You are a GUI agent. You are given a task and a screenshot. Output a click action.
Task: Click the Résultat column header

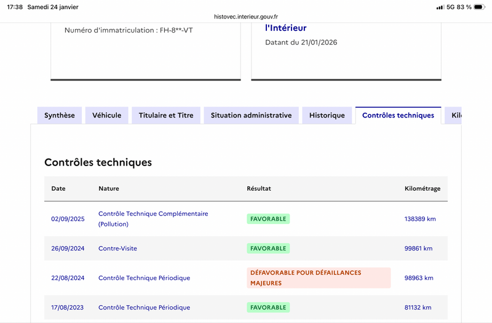point(259,189)
